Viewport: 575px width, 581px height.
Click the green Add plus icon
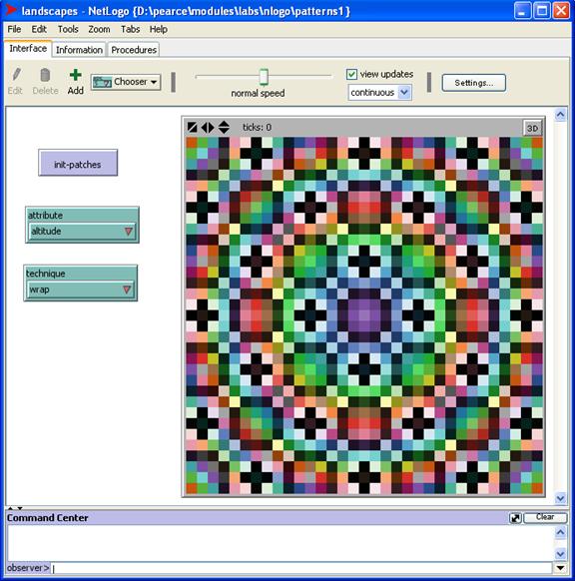75,75
